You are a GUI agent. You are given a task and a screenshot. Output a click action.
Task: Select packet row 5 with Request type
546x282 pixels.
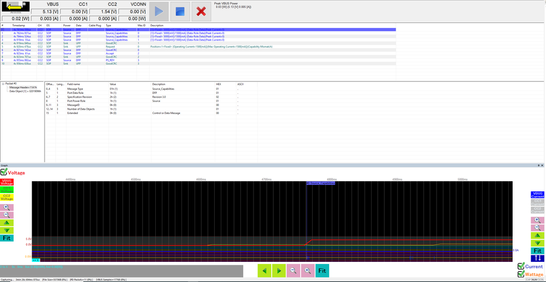[x=198, y=46]
